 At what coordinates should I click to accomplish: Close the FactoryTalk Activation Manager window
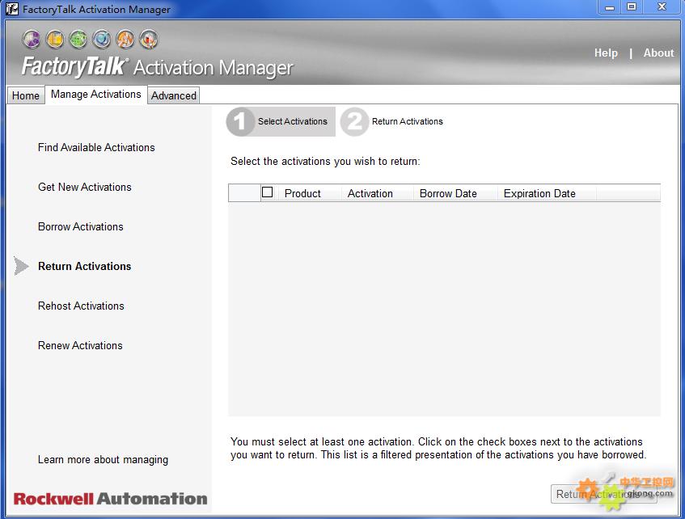click(x=662, y=7)
